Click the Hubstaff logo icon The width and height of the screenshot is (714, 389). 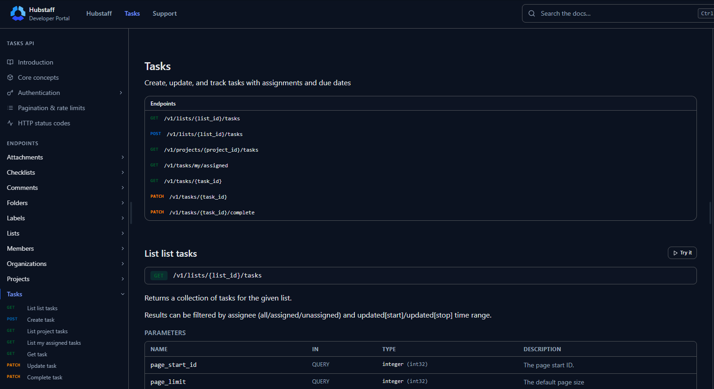(x=18, y=13)
